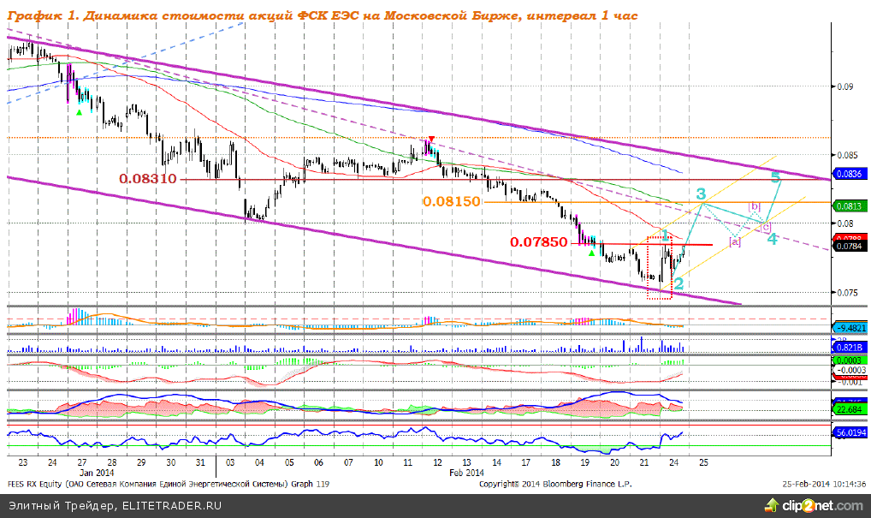This screenshot has height=518, width=871.
Task: Select the magenta [b] correction wave label
Action: (755, 206)
